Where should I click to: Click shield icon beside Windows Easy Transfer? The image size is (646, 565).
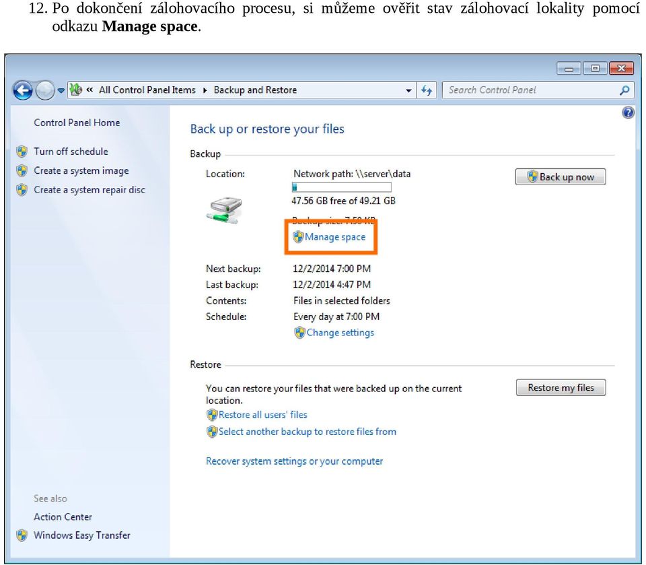coord(22,535)
